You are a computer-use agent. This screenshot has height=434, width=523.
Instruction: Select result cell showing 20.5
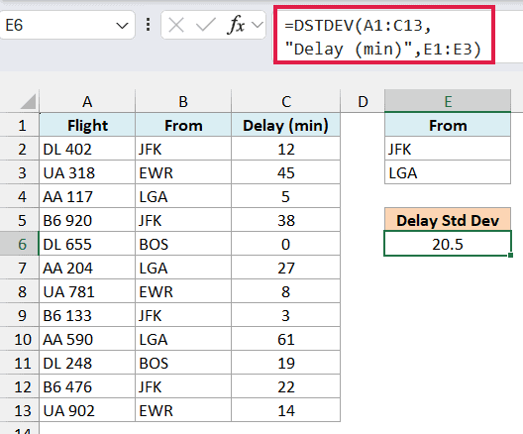coord(448,244)
